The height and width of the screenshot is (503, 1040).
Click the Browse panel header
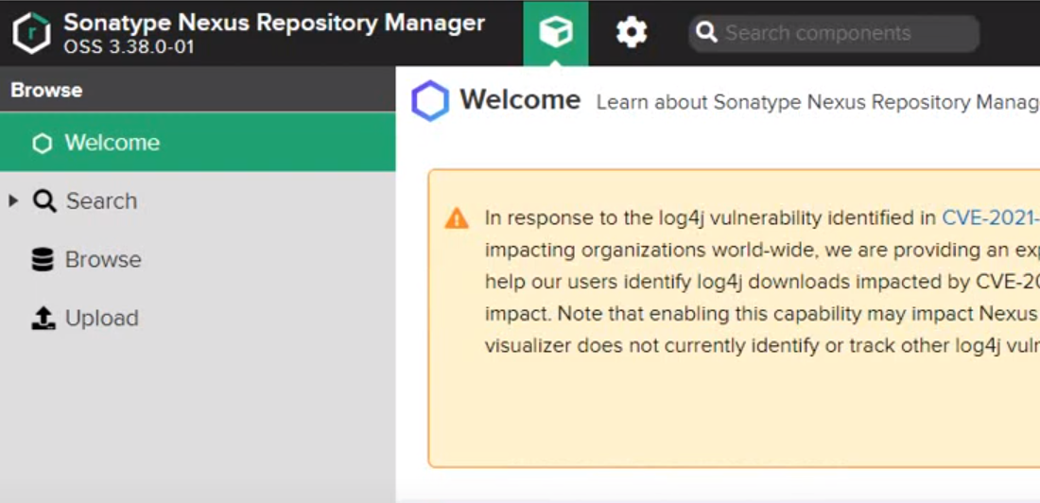click(198, 89)
